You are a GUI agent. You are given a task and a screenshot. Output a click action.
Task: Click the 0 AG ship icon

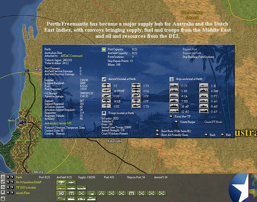[x=204, y=101]
